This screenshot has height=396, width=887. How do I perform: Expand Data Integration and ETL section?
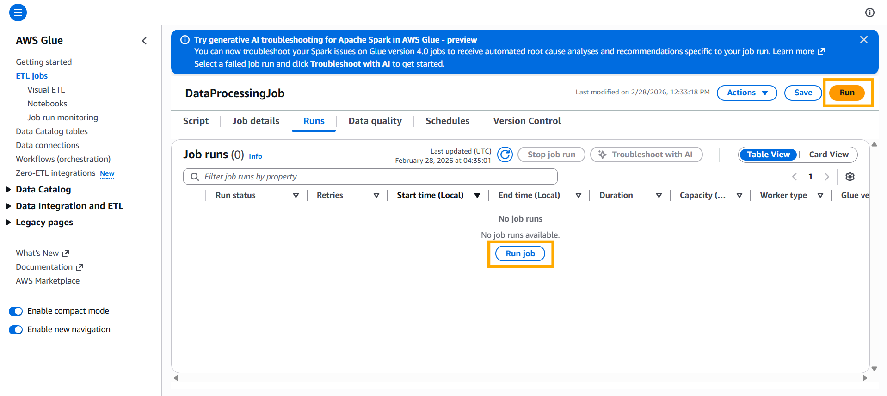coord(8,206)
